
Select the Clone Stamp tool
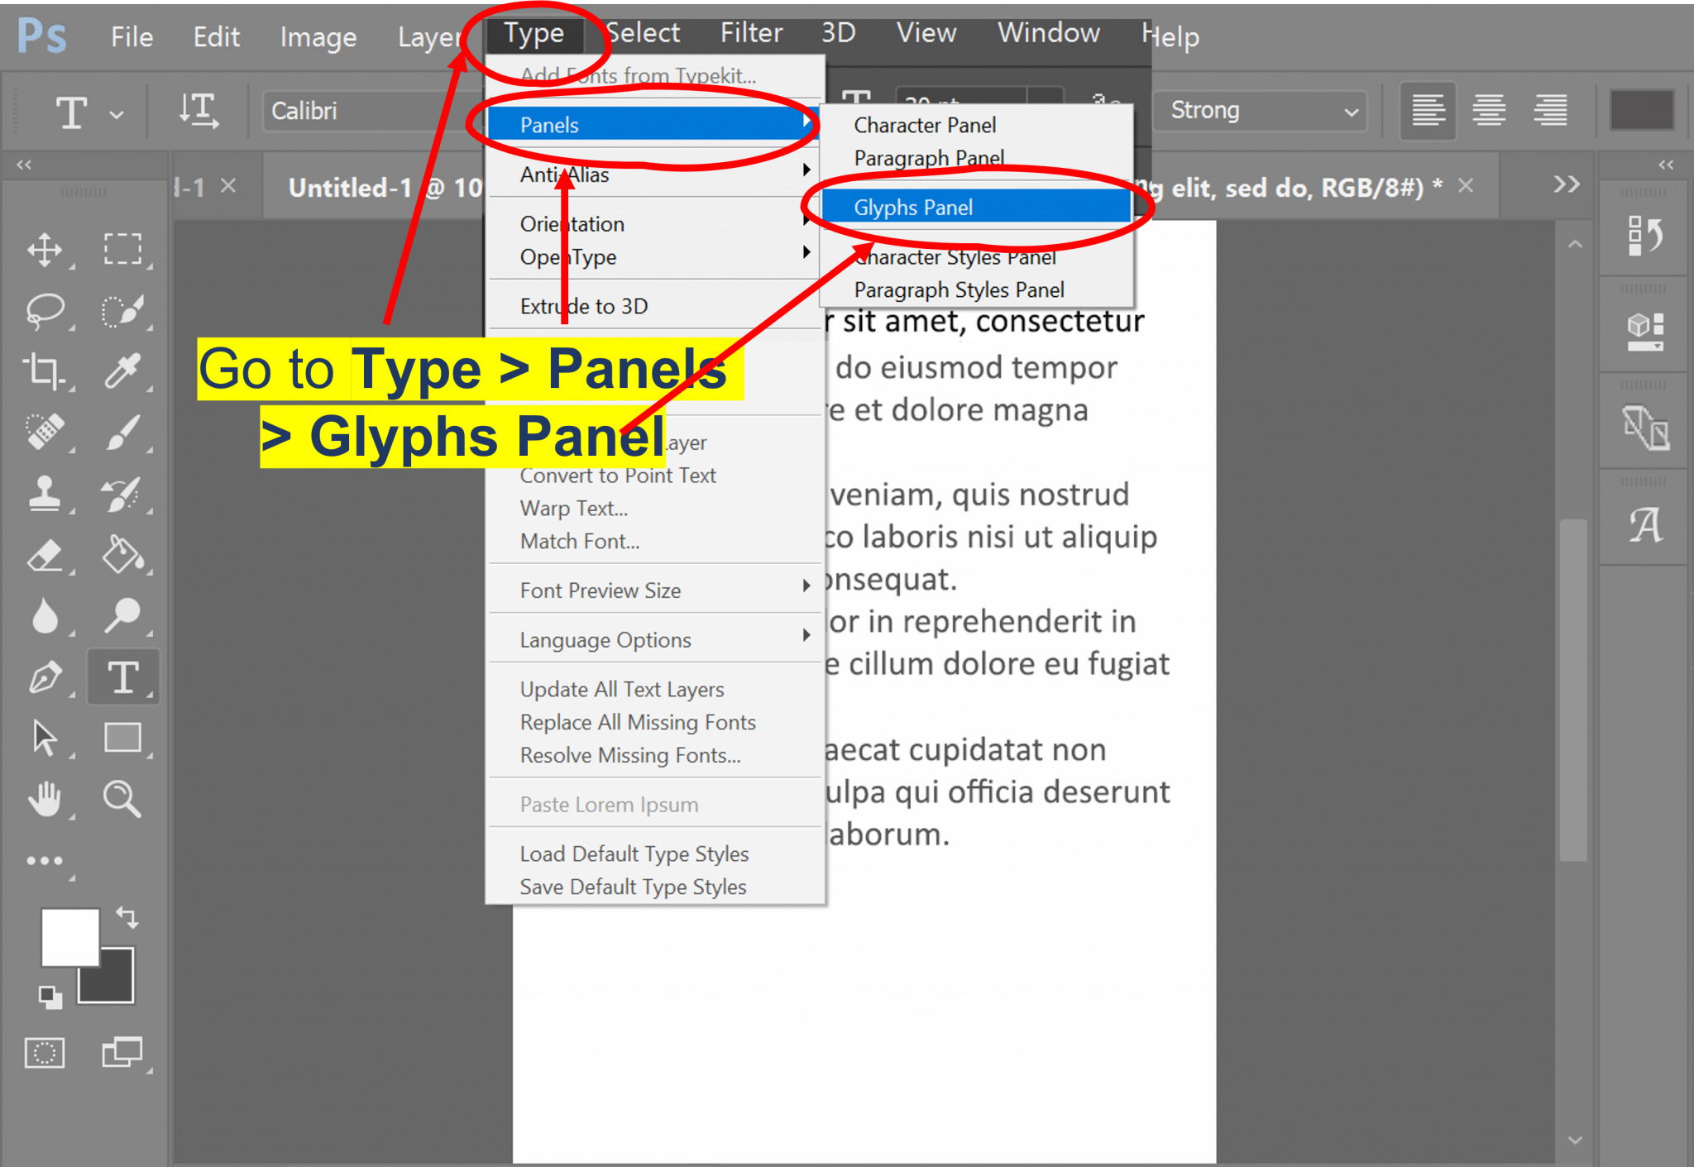tap(45, 494)
